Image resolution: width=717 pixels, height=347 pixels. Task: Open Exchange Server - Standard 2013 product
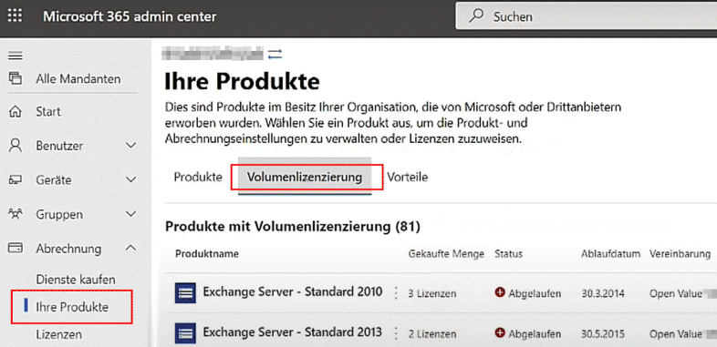click(x=292, y=332)
